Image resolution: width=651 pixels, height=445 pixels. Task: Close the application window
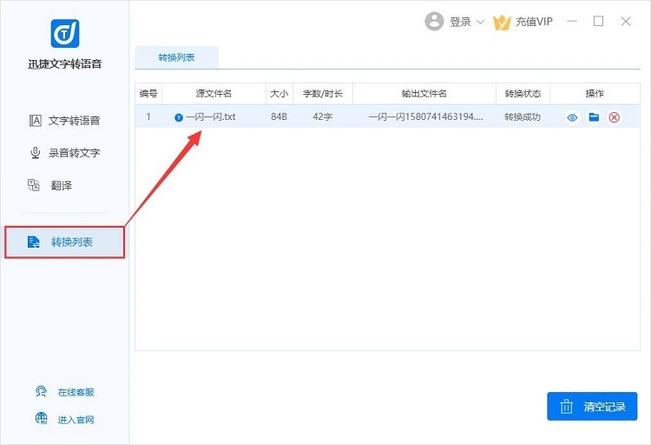[x=626, y=21]
